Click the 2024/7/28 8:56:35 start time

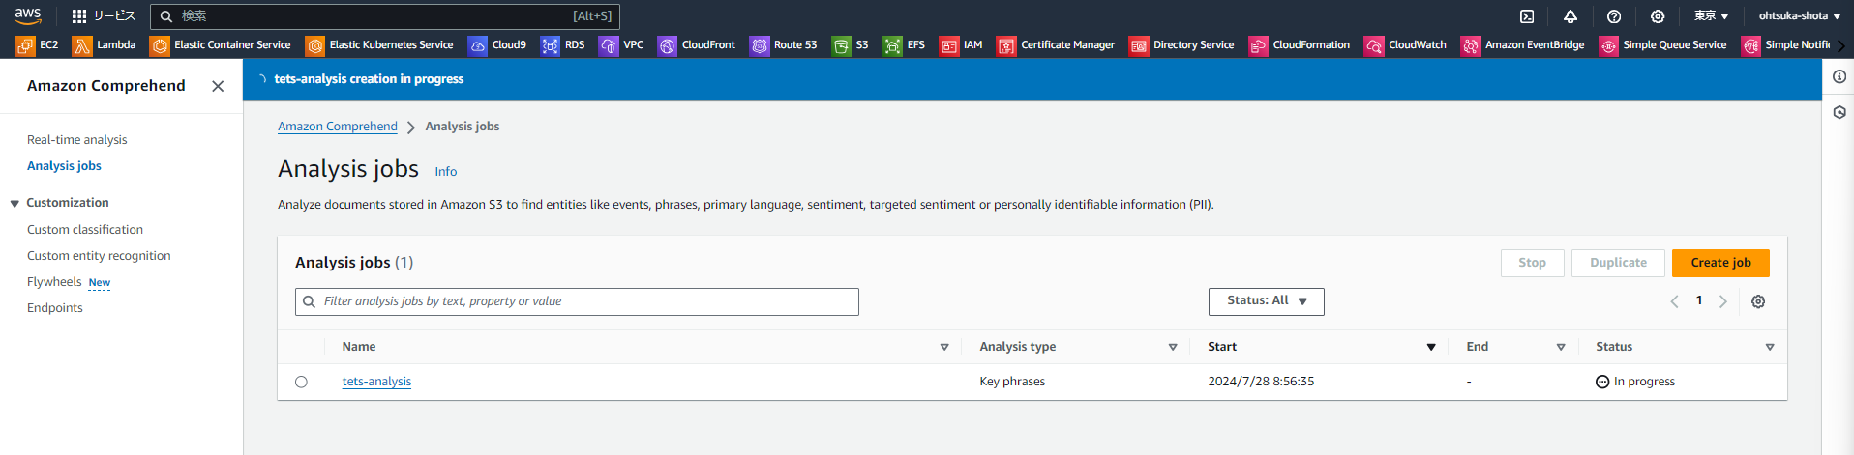click(x=1261, y=382)
